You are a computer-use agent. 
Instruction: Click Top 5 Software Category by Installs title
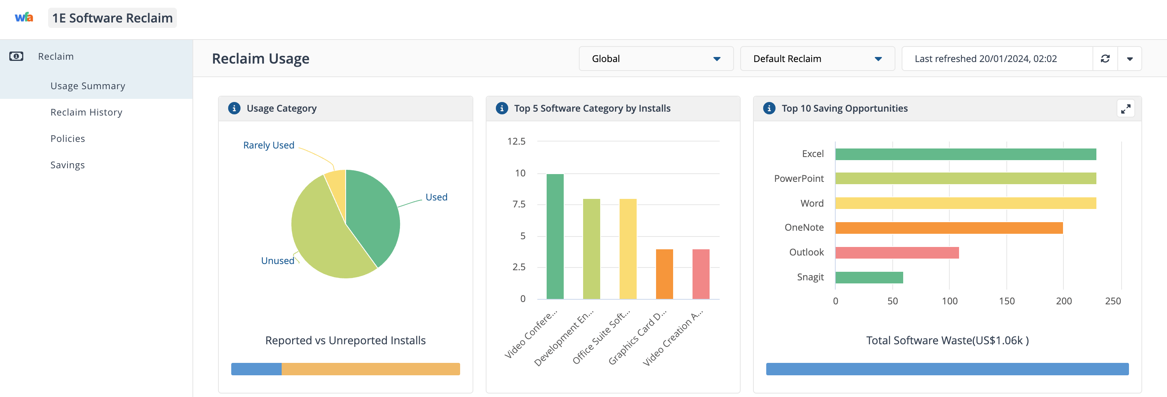[592, 108]
